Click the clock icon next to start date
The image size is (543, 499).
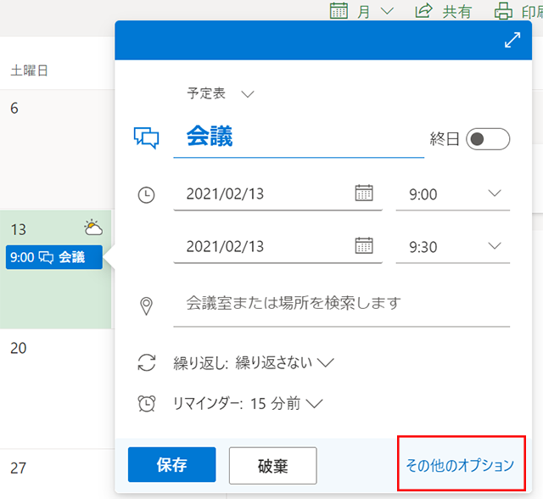tap(146, 194)
